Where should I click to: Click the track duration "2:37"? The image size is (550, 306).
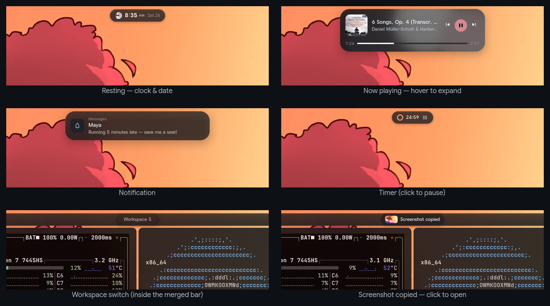pos(475,43)
